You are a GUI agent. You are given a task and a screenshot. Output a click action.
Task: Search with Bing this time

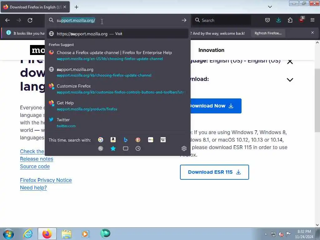point(126,140)
